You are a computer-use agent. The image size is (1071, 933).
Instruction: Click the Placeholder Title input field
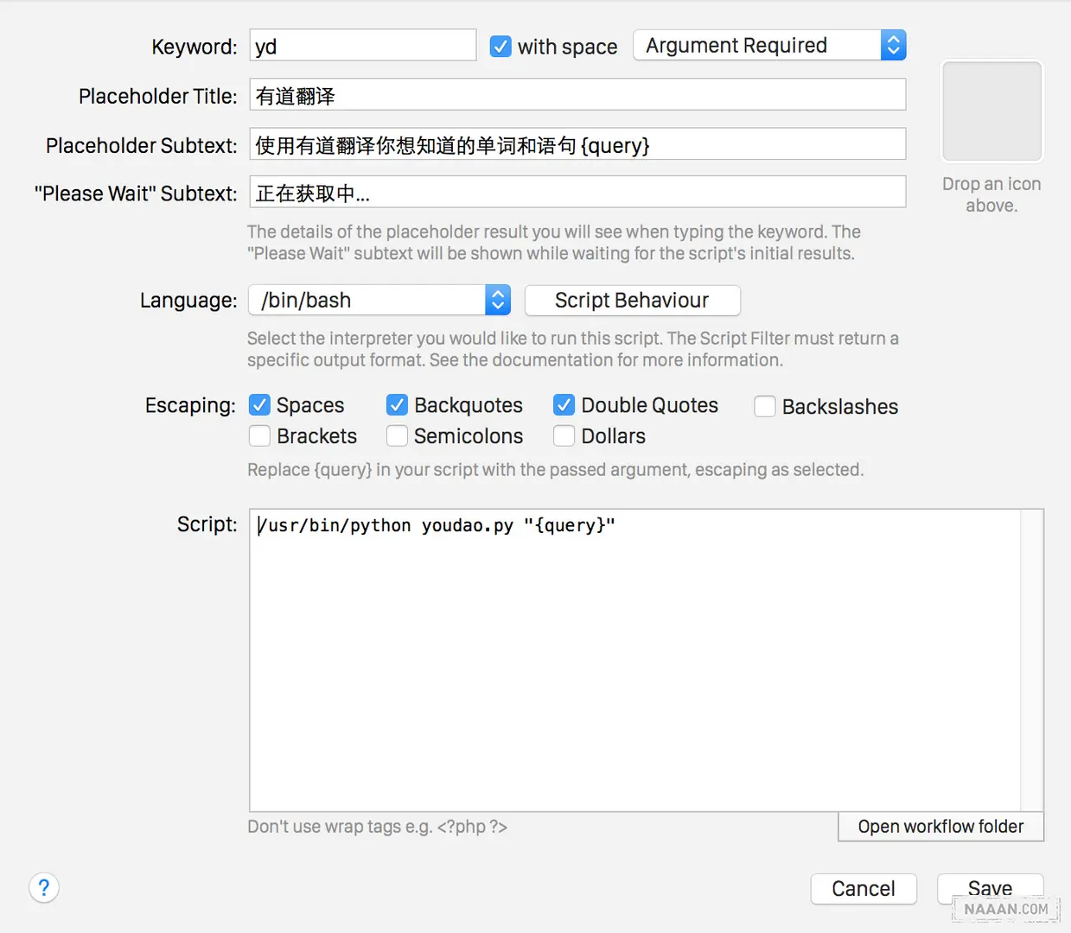tap(577, 95)
